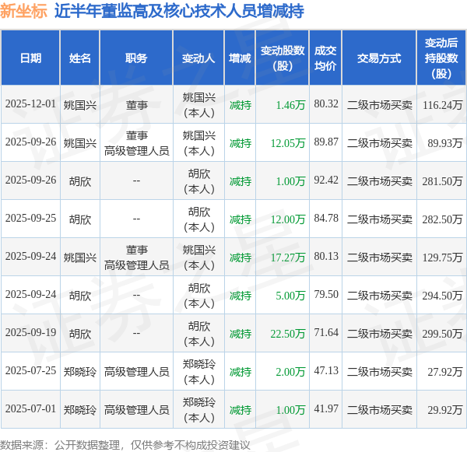The image size is (467, 452).
Task: Select the date cell 2025-12-01
Action: click(x=30, y=104)
